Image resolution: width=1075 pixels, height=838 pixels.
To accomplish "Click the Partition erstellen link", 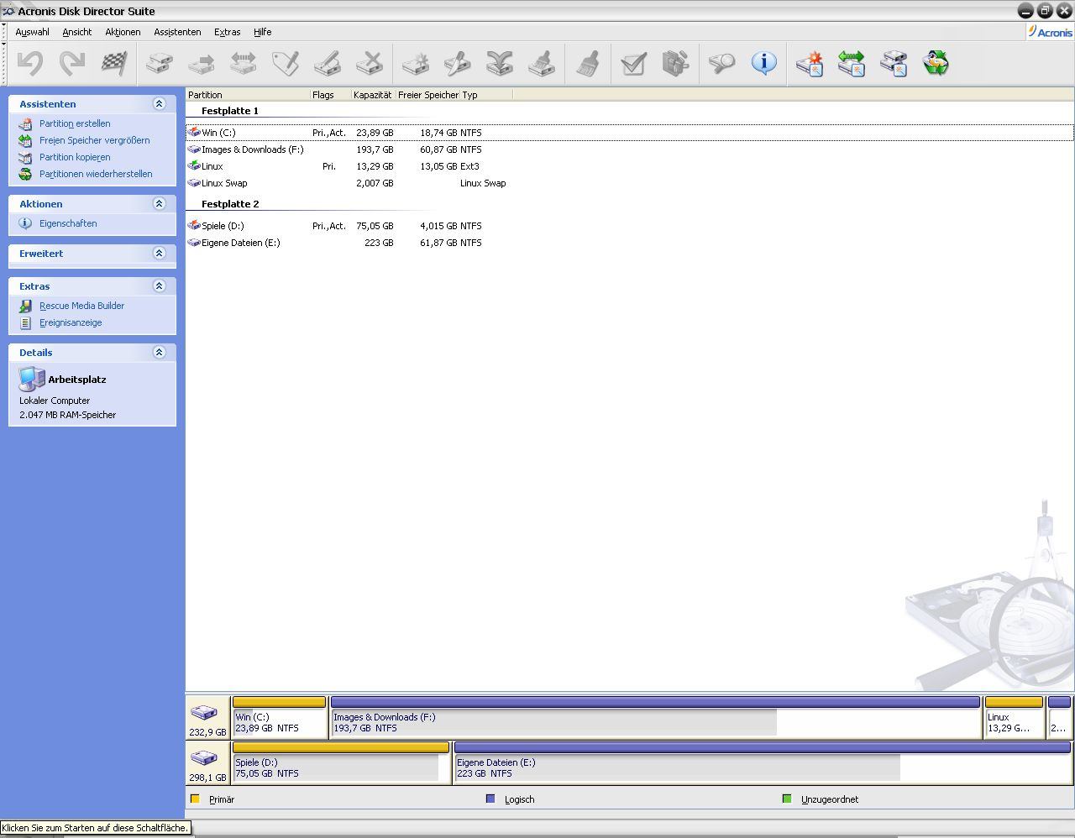I will pos(75,123).
